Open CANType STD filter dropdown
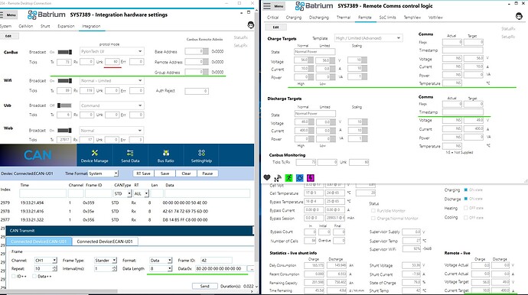Viewport: 528px width, 295px height. pyautogui.click(x=122, y=193)
